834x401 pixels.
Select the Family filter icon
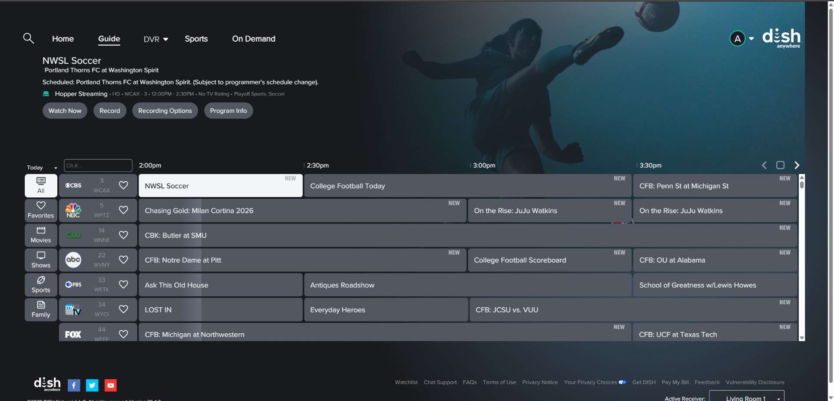tap(40, 309)
